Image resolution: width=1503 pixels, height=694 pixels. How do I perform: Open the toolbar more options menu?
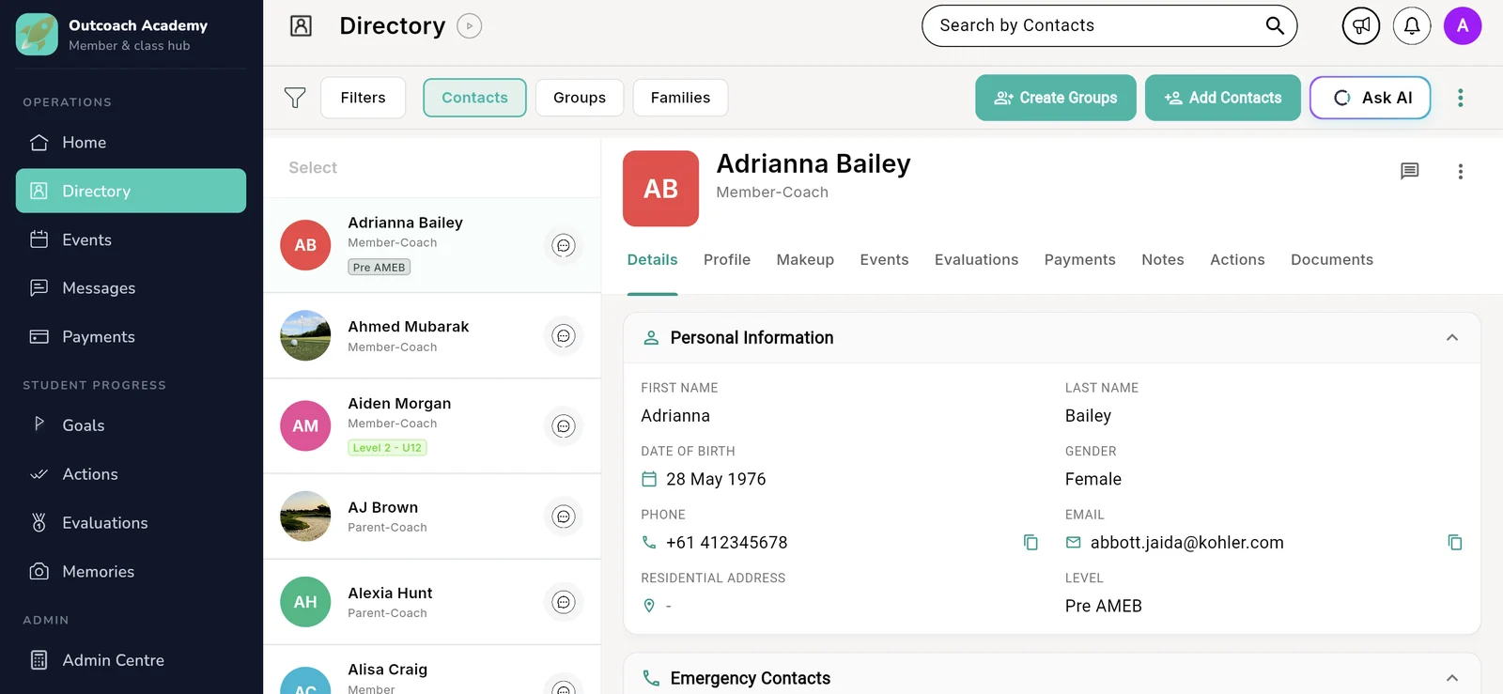[x=1461, y=98]
